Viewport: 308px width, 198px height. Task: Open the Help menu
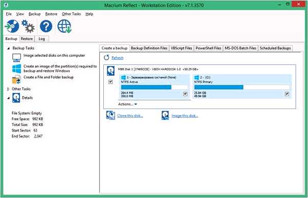tap(90, 14)
